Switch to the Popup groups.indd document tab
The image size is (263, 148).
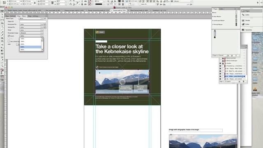74,10
